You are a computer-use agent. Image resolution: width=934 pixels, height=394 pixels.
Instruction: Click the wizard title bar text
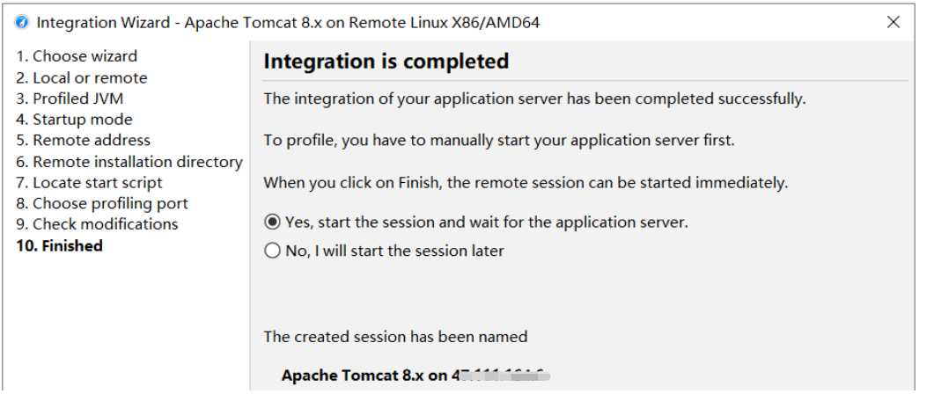[289, 23]
